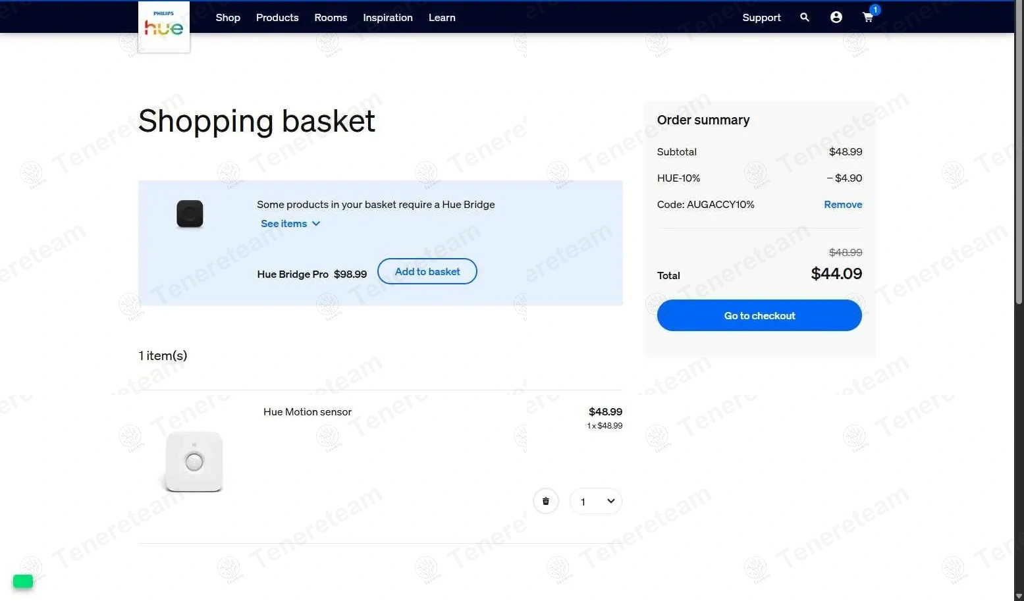Click the green chat widget icon
1024x601 pixels.
(23, 581)
